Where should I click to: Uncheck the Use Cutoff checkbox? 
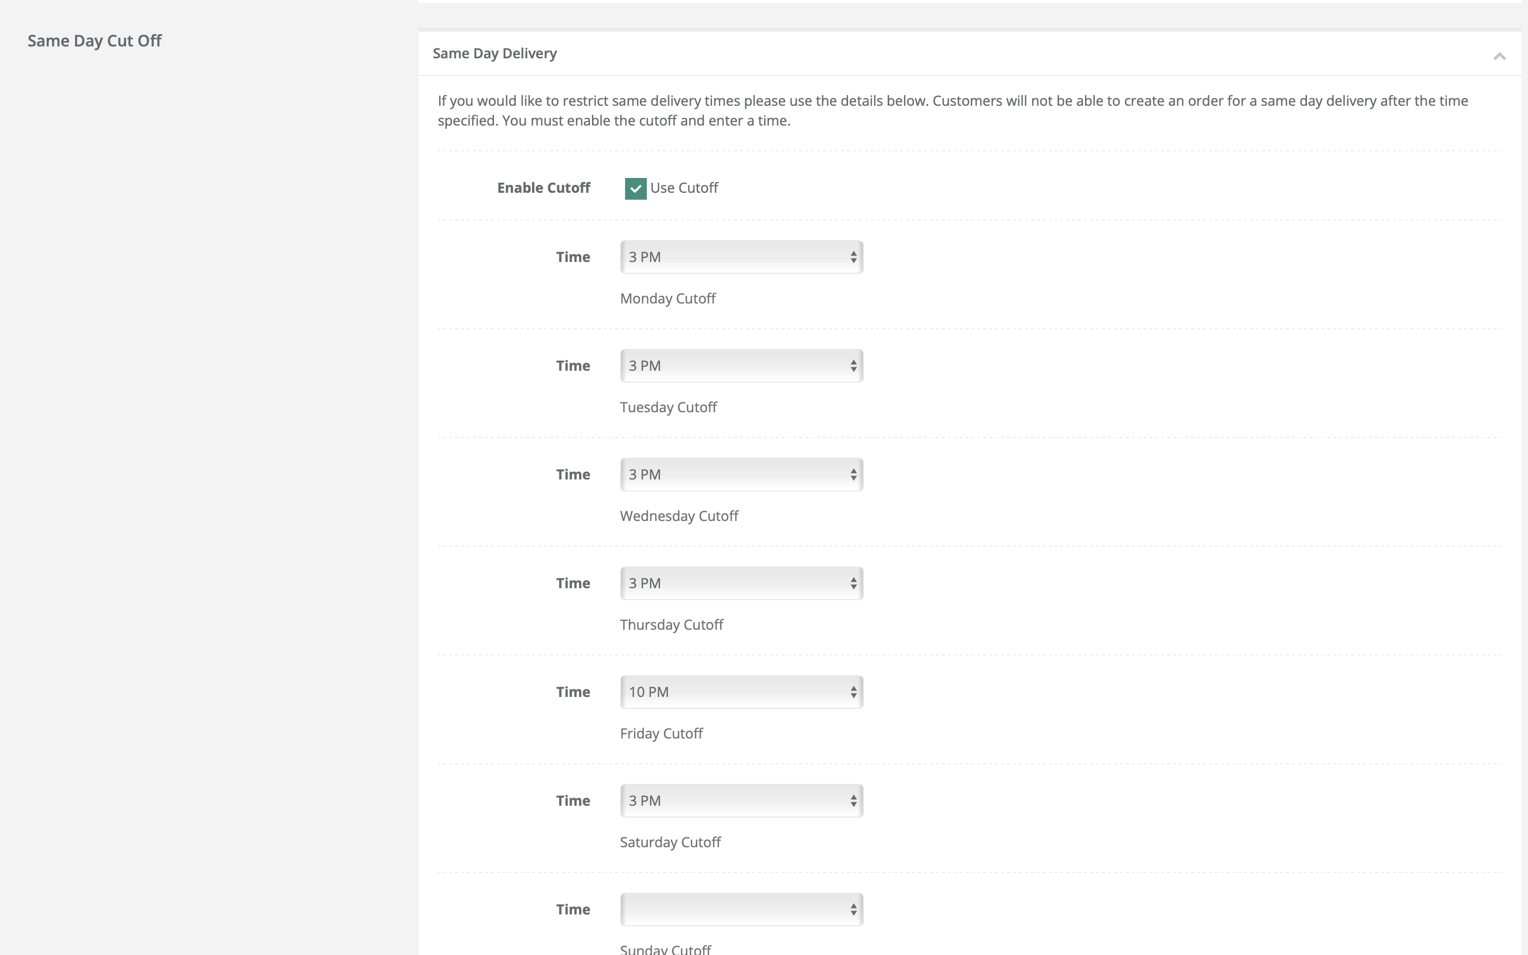[x=635, y=188]
